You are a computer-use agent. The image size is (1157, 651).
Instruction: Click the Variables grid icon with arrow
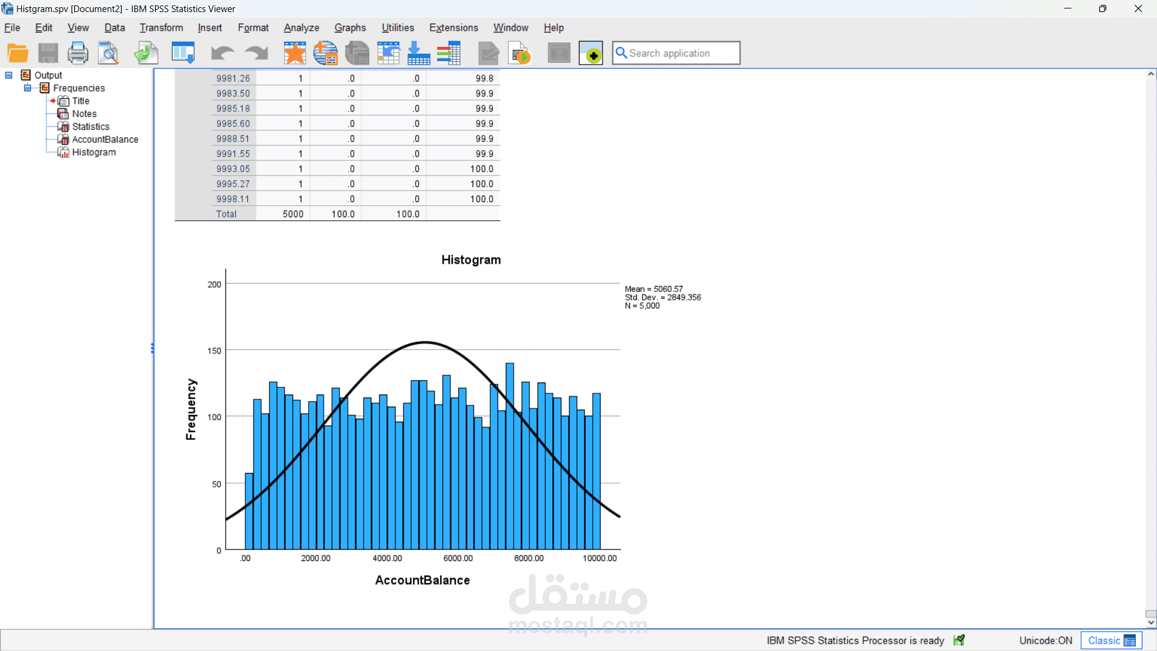388,53
